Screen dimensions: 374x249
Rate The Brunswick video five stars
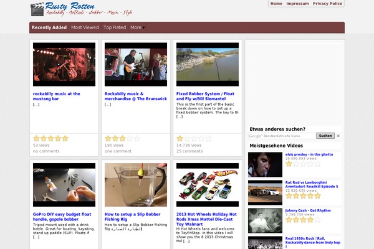point(137,138)
